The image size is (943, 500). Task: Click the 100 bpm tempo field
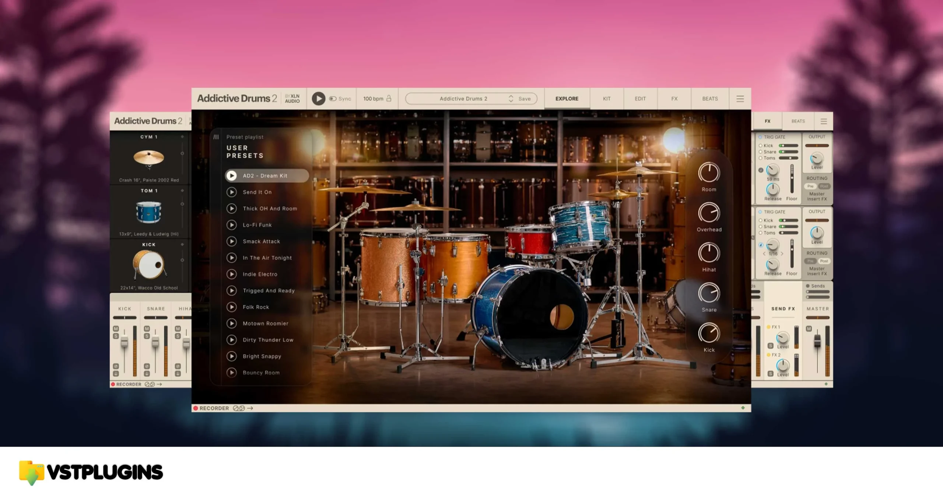click(373, 99)
